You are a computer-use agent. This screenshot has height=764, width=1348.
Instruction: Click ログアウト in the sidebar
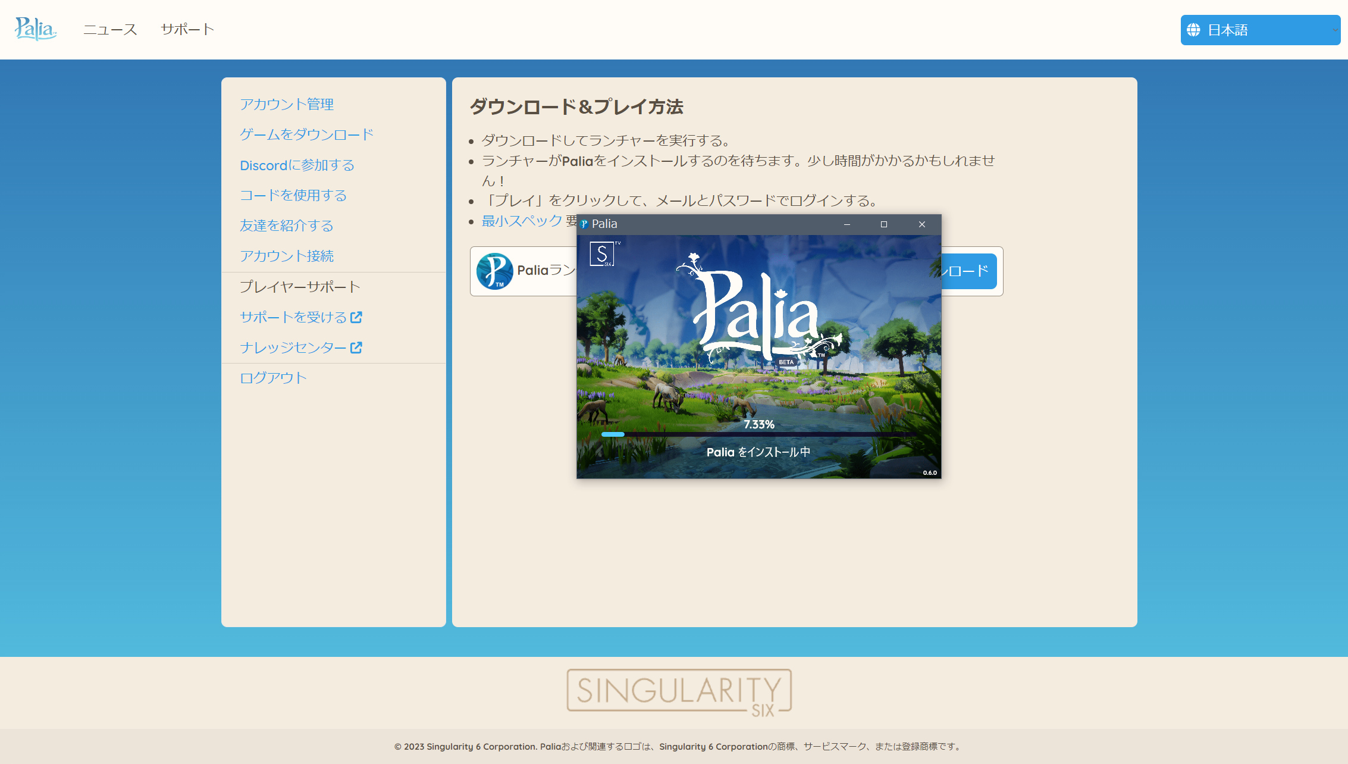(x=273, y=378)
